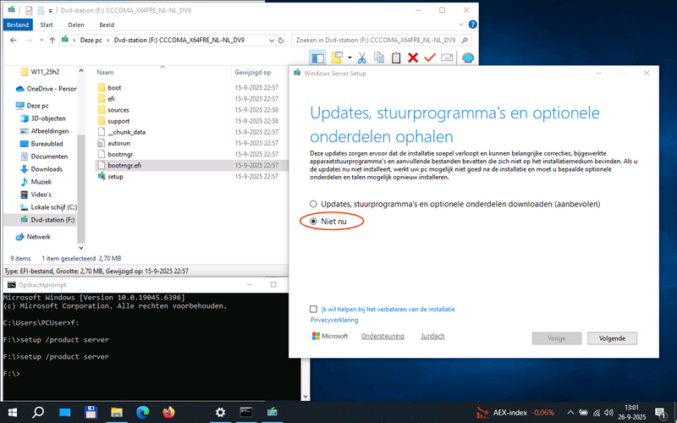The image size is (677, 423).
Task: Click the Volgende button in Setup
Action: [612, 338]
